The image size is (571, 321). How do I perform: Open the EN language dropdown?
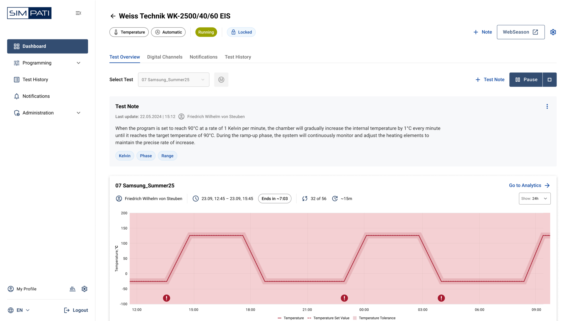tap(23, 310)
